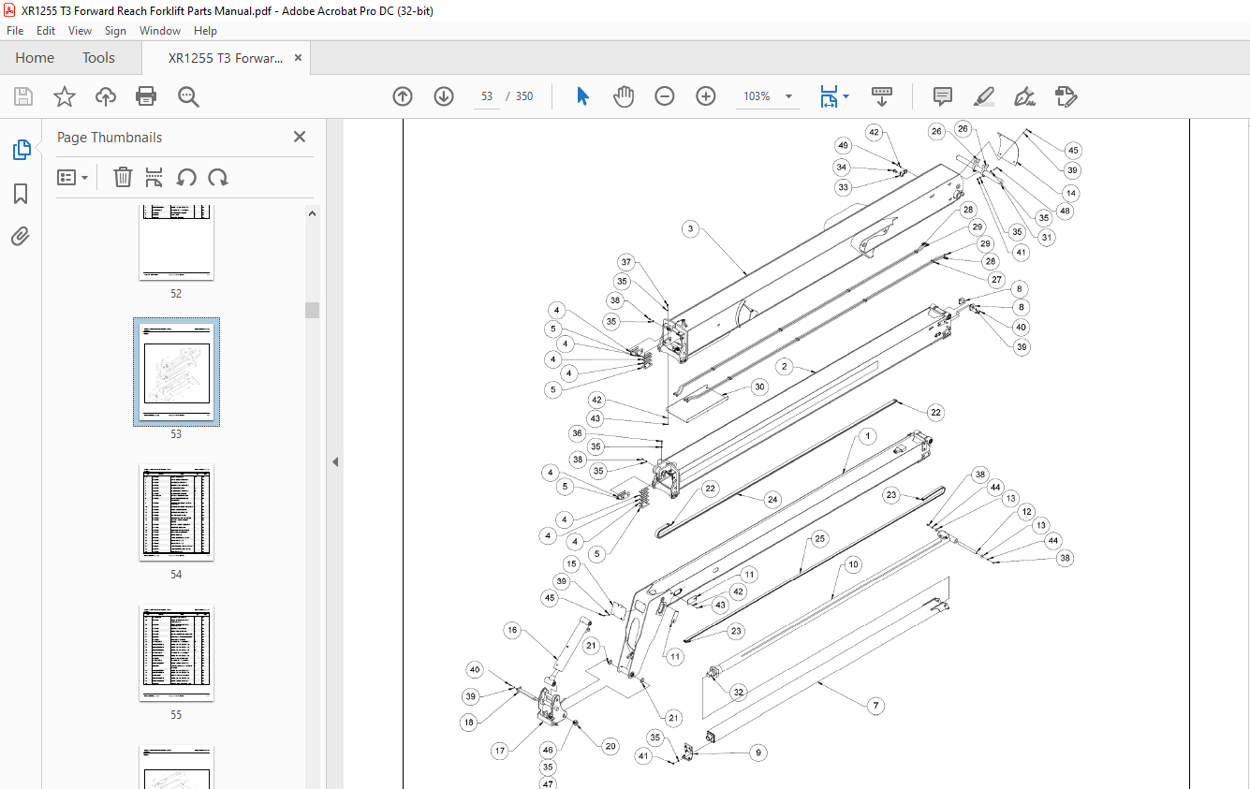The image size is (1250, 789).
Task: Zoom out with the minus icon
Action: [665, 96]
